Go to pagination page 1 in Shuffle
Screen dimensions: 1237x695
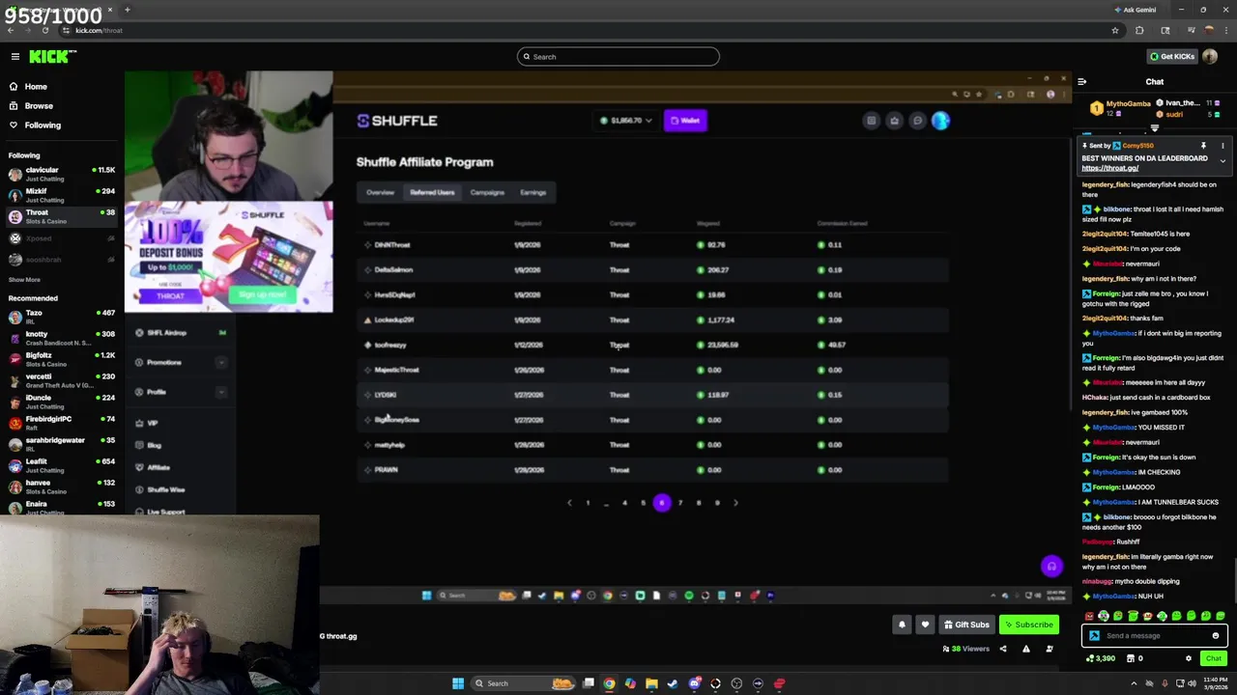[588, 503]
